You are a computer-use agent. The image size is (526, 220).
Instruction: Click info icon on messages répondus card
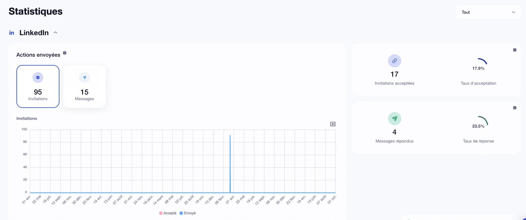(x=515, y=108)
